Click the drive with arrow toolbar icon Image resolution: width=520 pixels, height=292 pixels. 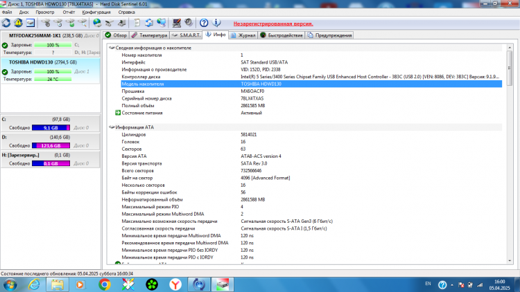coord(121,23)
